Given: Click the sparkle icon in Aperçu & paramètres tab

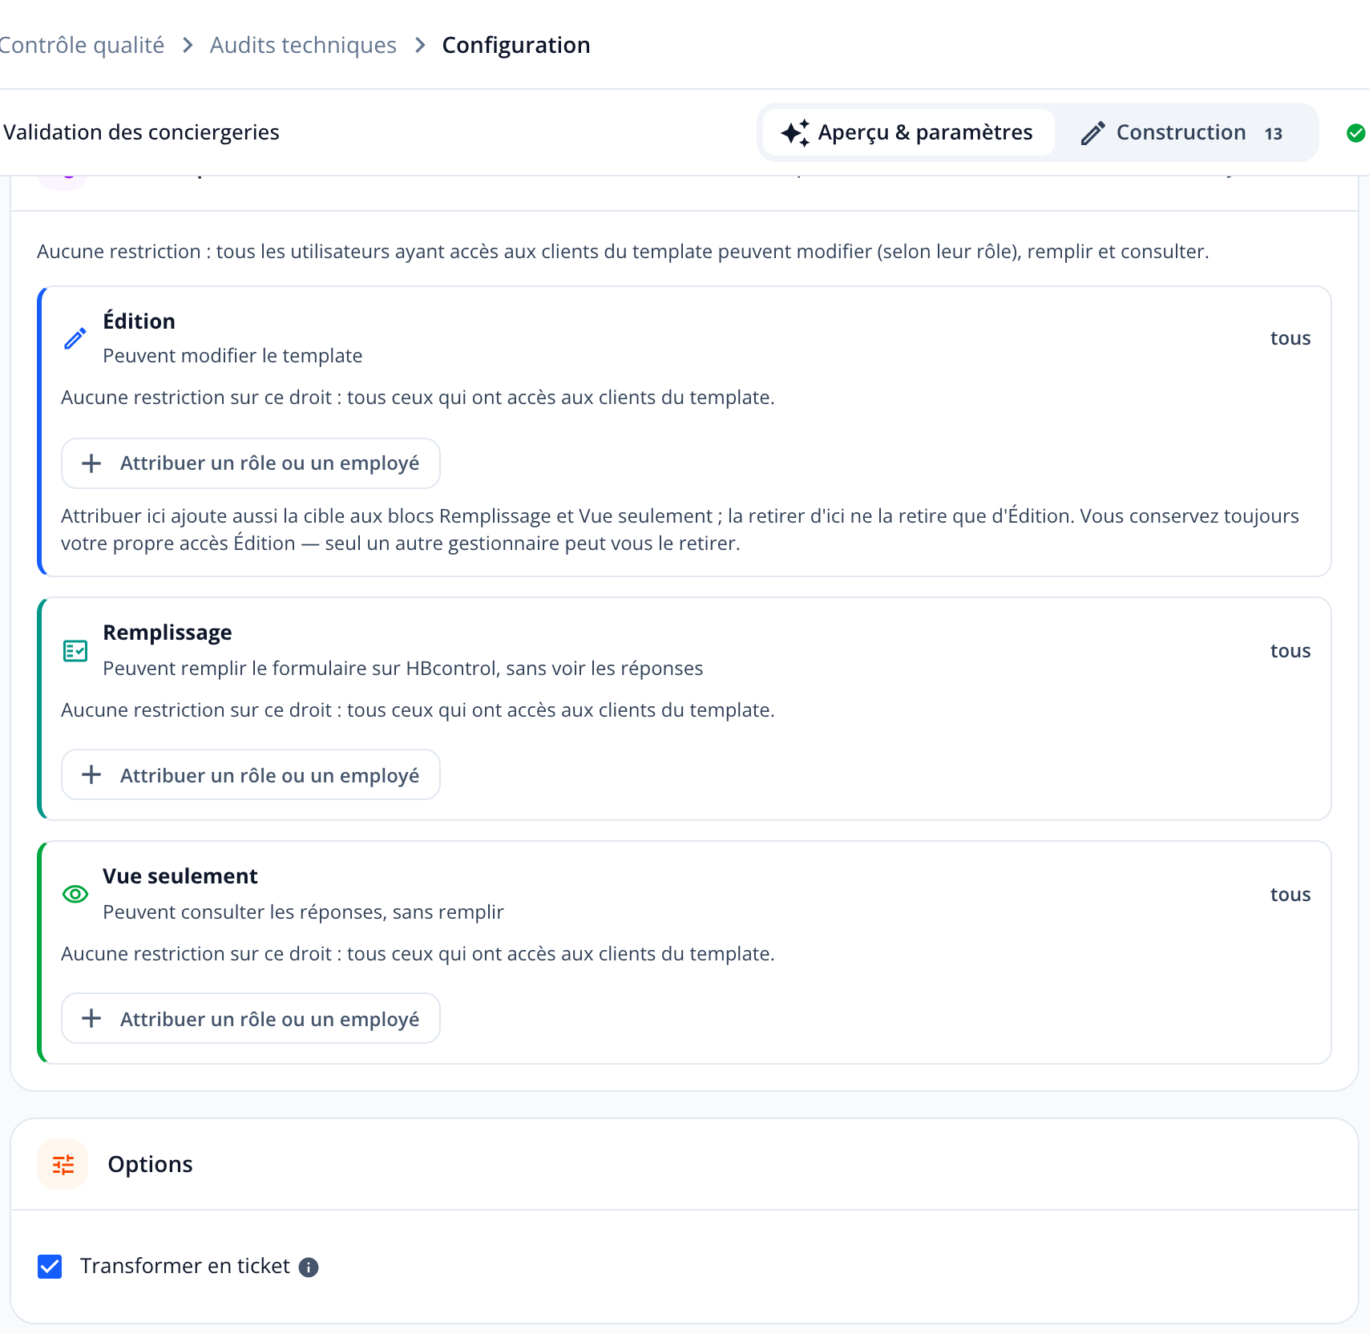Looking at the screenshot, I should [x=795, y=133].
